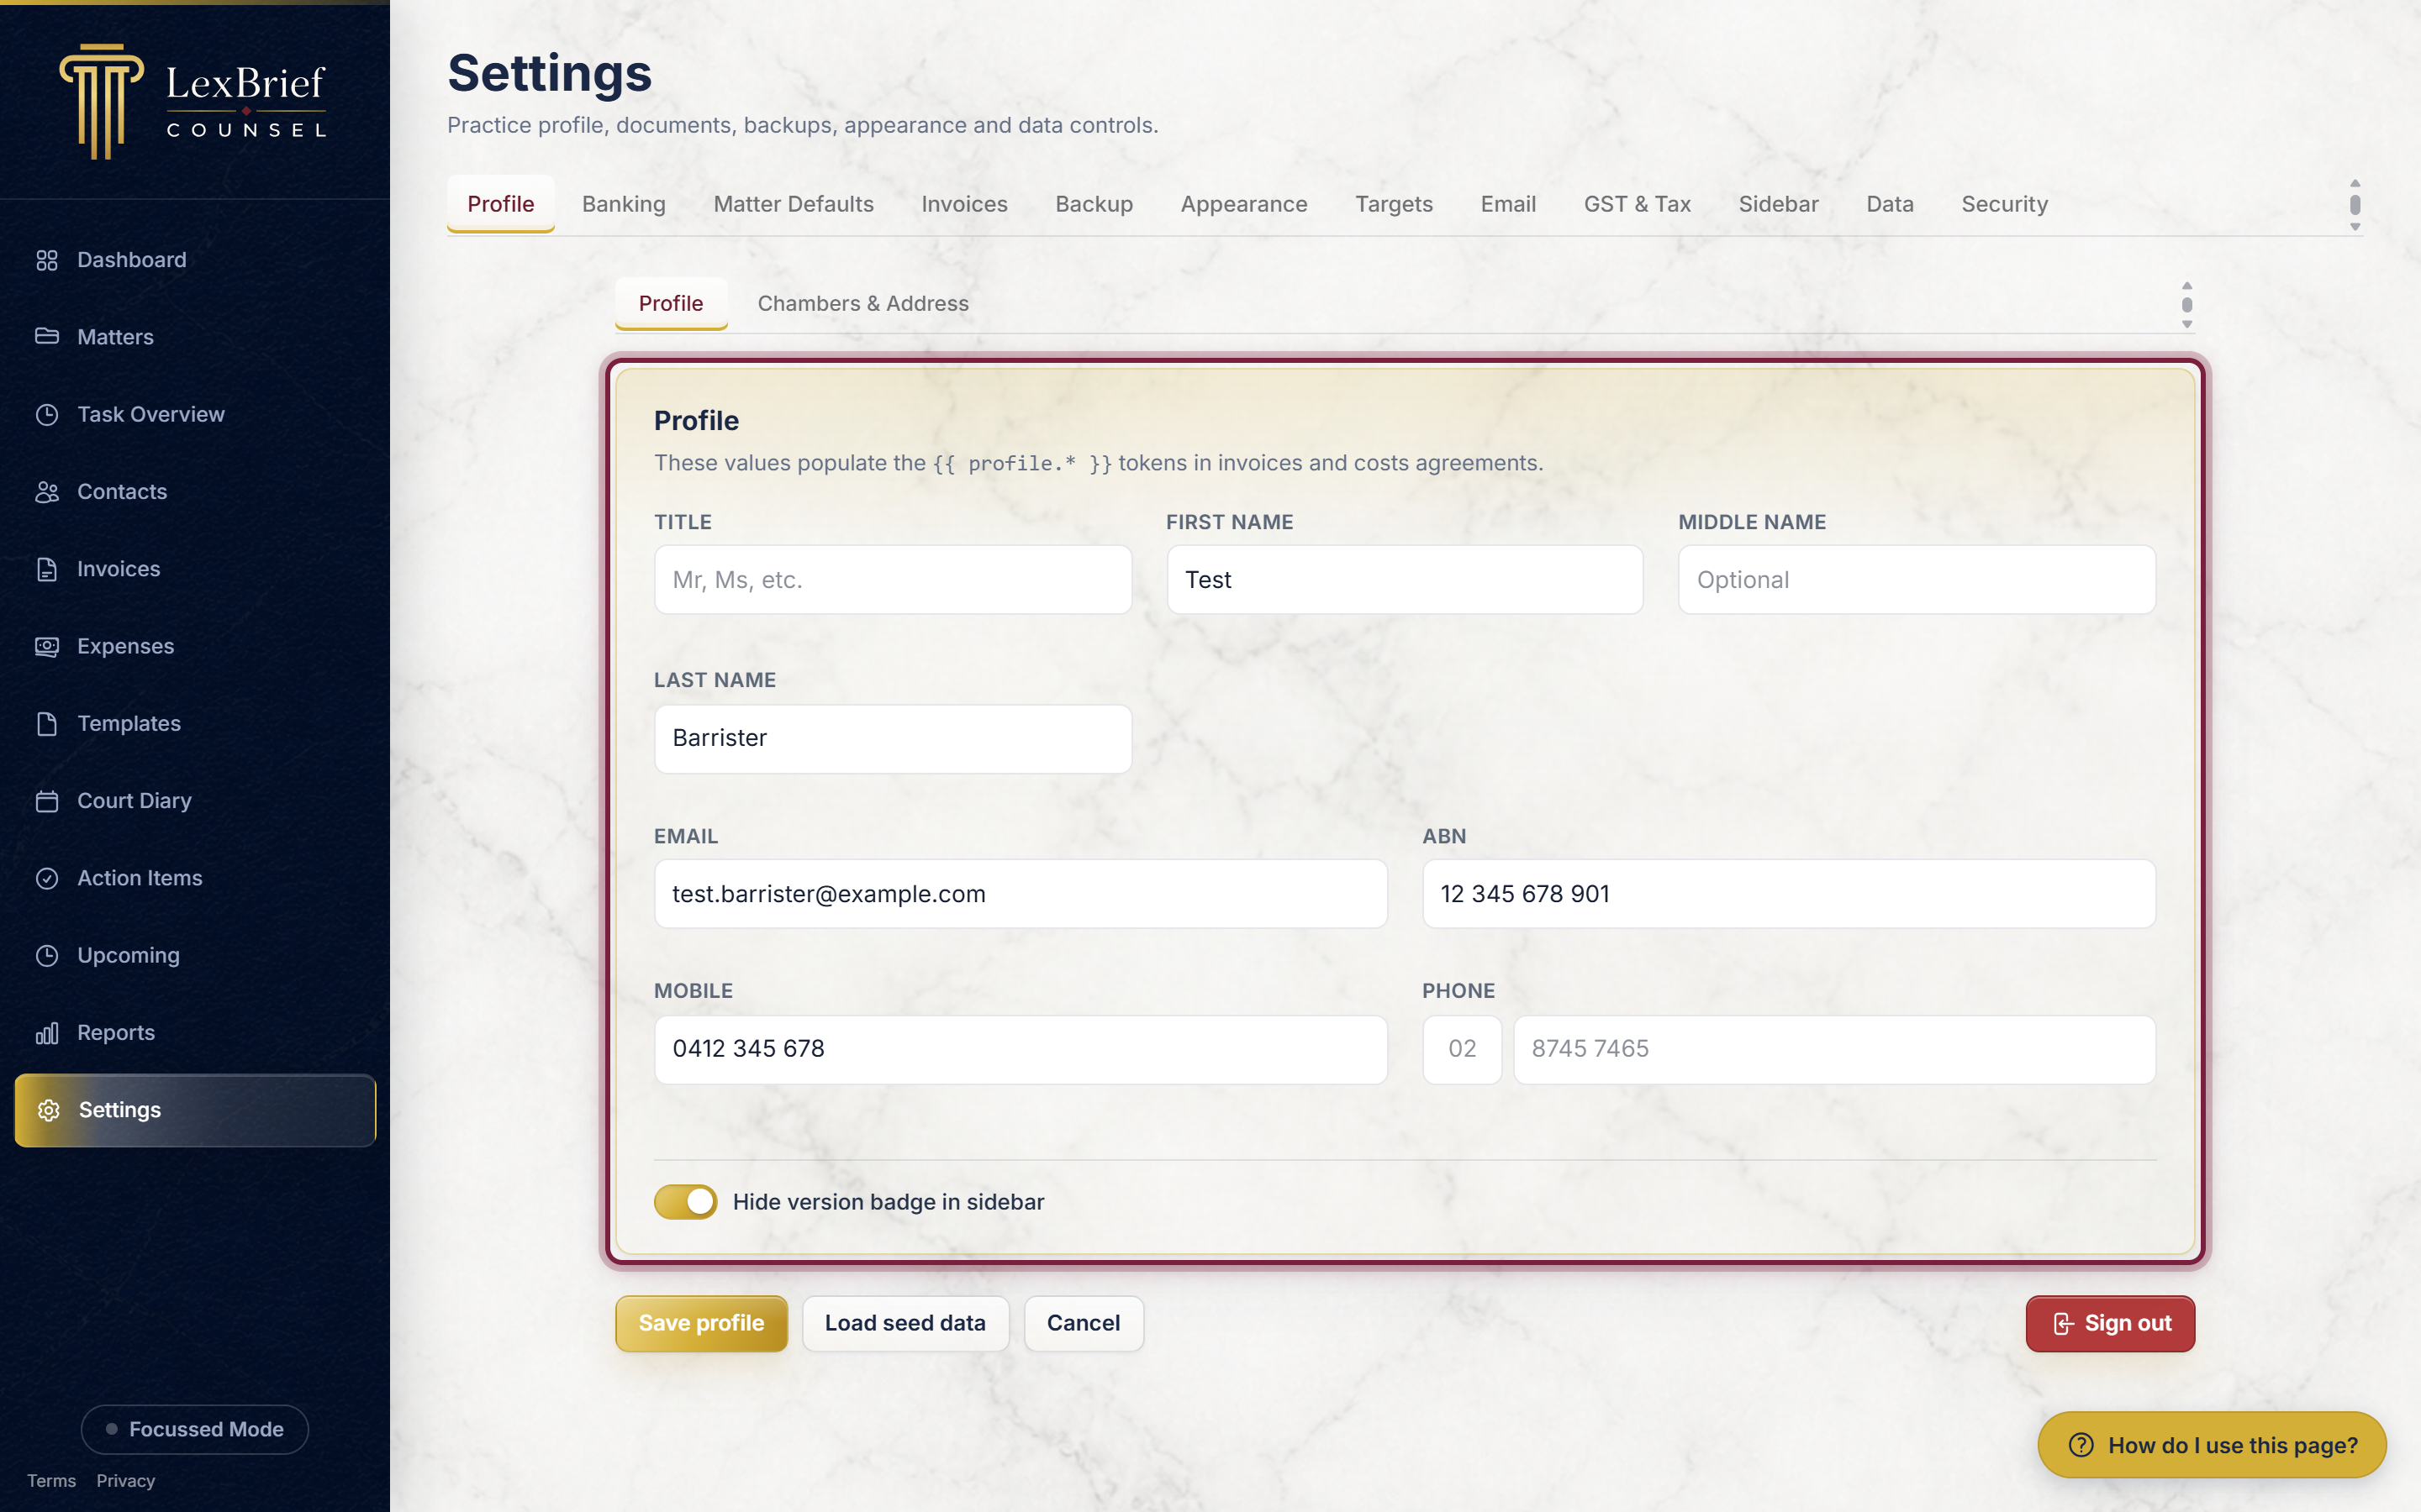This screenshot has height=1512, width=2421.
Task: Focus the Title input field
Action: [893, 580]
